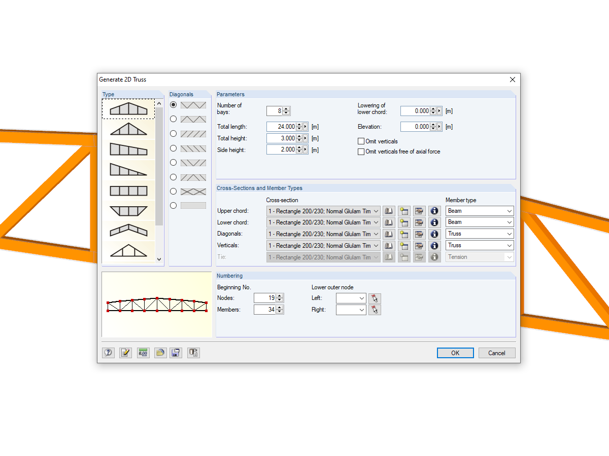The image size is (609, 456).
Task: Pick the left lower outer node graphically
Action: [375, 298]
